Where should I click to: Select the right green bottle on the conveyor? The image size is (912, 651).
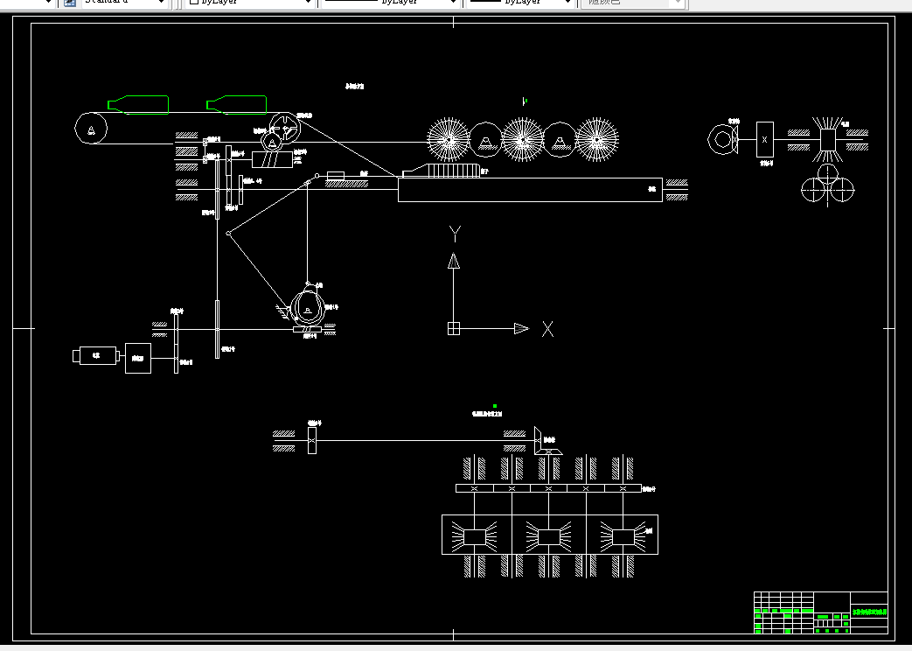pos(236,105)
